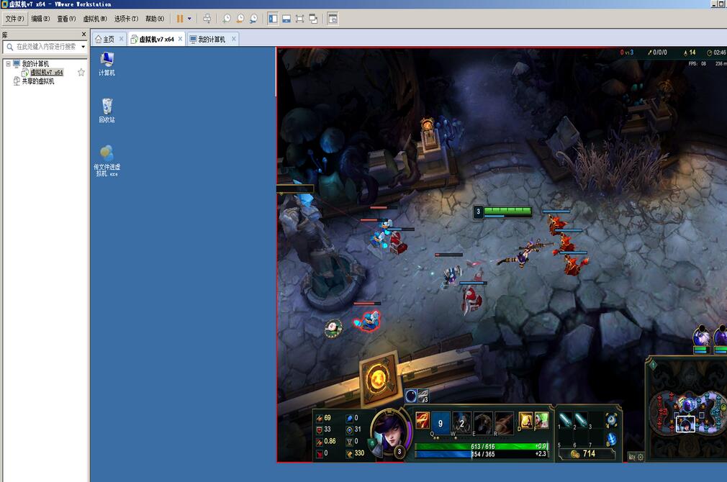Screen dimensions: 727x482
Task: Click the champion portrait in the HUD
Action: click(392, 433)
